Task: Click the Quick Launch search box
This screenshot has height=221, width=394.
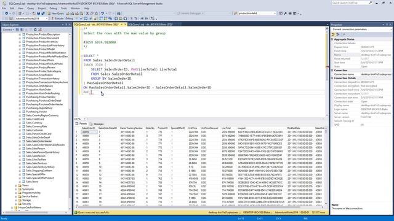Action: tap(352, 2)
